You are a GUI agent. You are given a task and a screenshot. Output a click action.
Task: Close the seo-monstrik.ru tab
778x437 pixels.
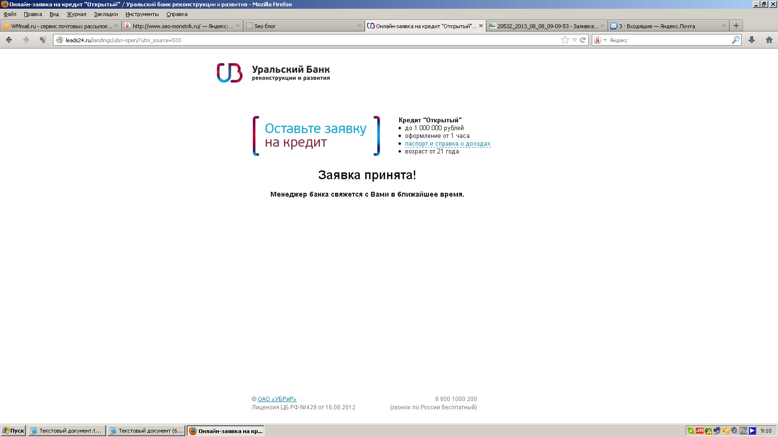tap(238, 26)
